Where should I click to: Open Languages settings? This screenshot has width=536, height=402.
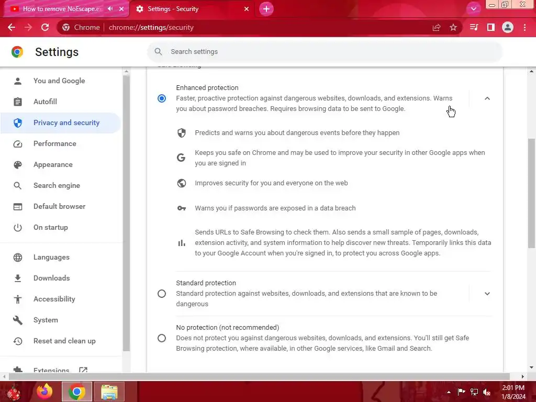click(x=51, y=258)
